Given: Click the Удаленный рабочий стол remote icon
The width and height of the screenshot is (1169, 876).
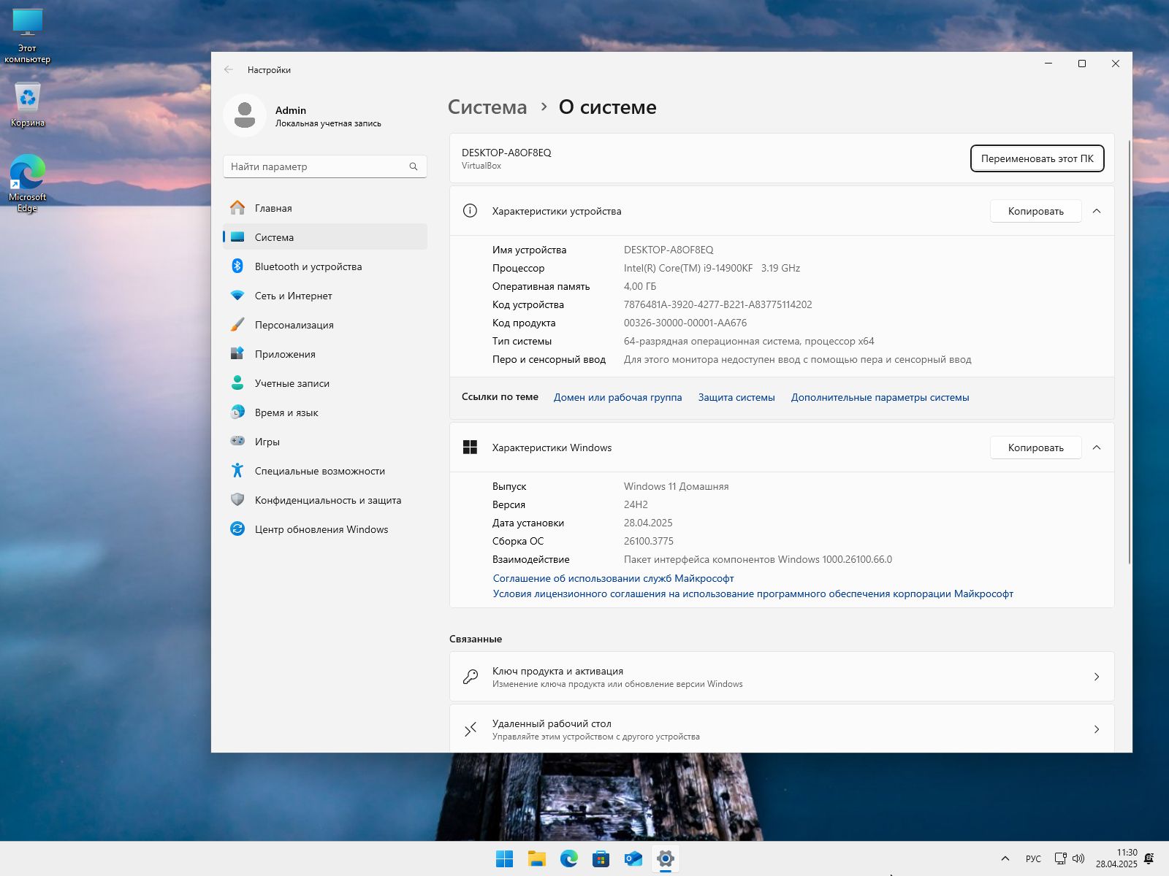Looking at the screenshot, I should click(471, 729).
